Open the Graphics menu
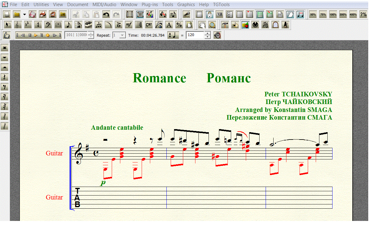389x250 pixels. pyautogui.click(x=186, y=5)
